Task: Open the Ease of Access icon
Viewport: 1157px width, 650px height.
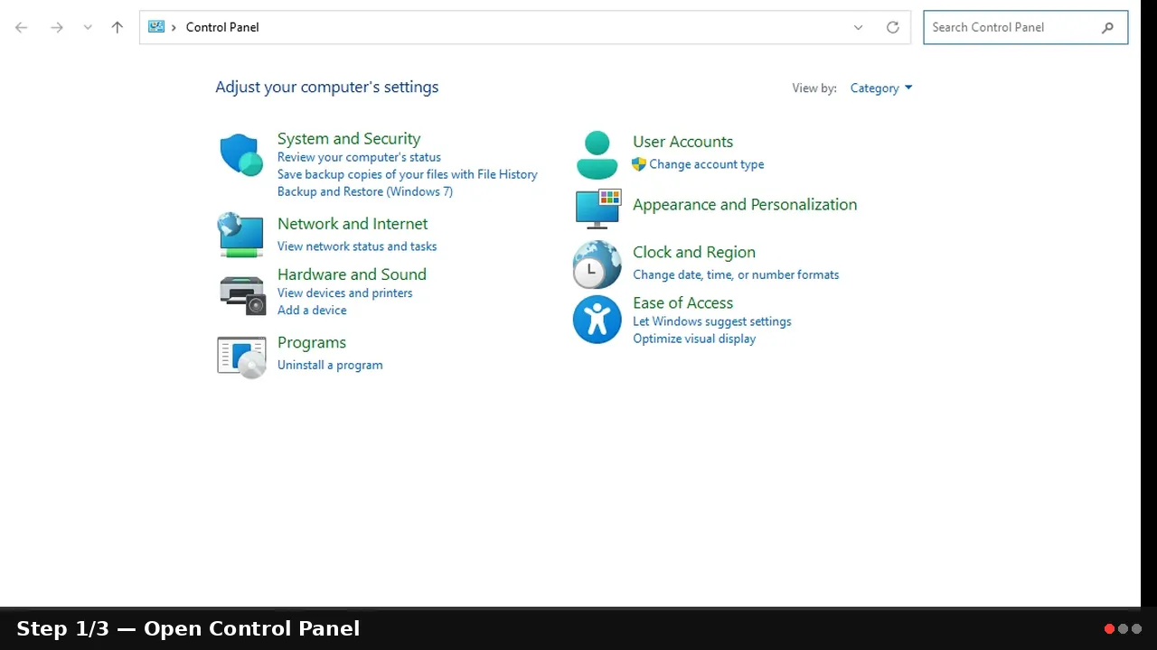Action: [597, 320]
